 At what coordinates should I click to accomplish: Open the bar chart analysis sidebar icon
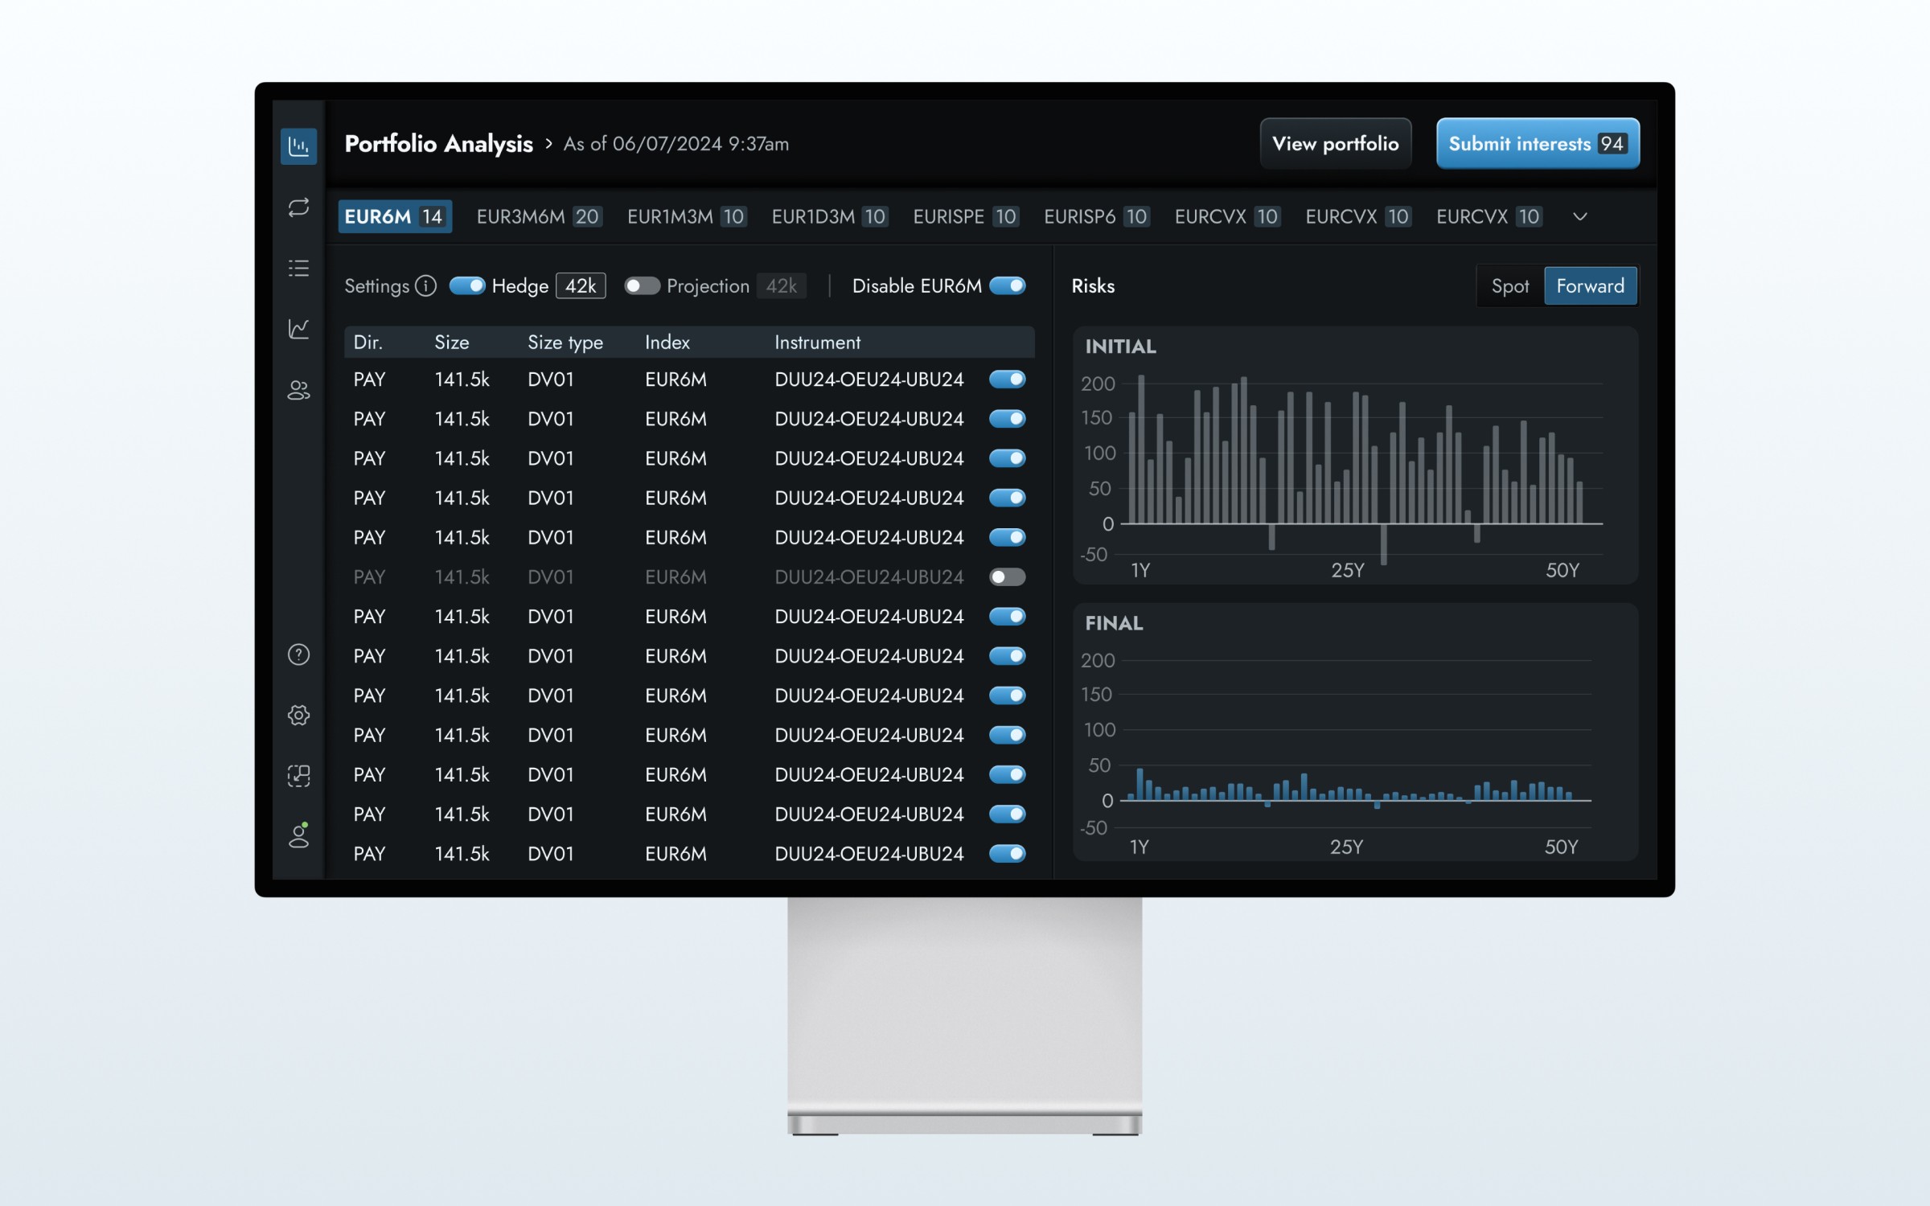298,146
